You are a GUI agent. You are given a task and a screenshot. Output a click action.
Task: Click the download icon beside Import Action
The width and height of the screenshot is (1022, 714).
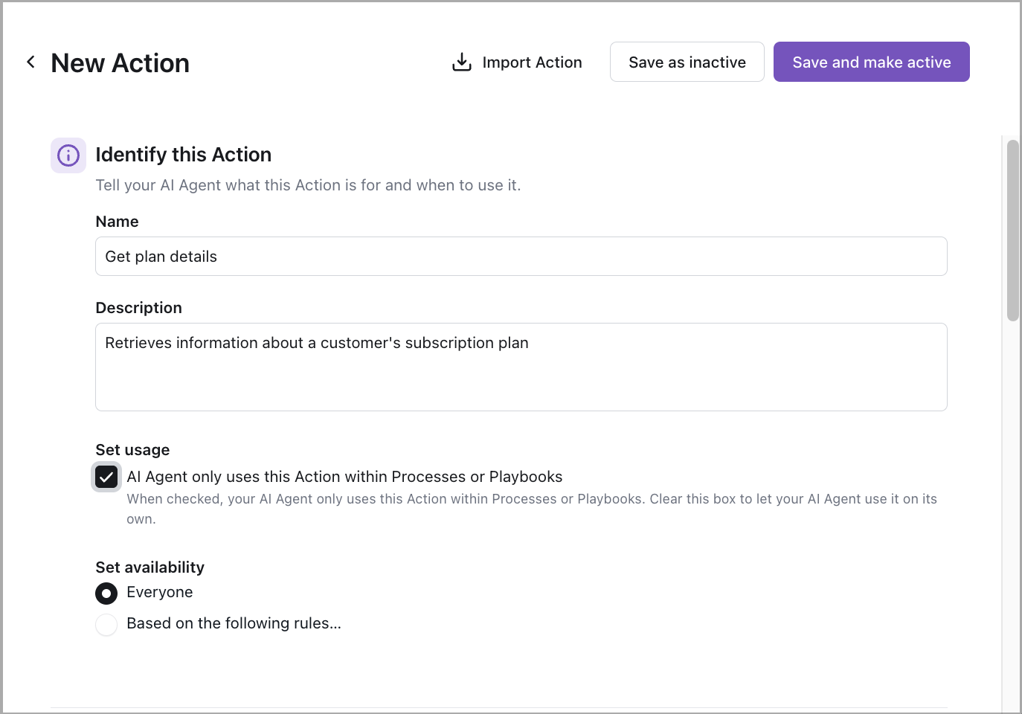click(x=462, y=62)
